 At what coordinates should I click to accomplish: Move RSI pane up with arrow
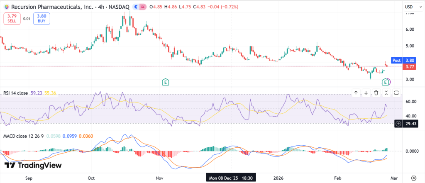click(x=356, y=93)
